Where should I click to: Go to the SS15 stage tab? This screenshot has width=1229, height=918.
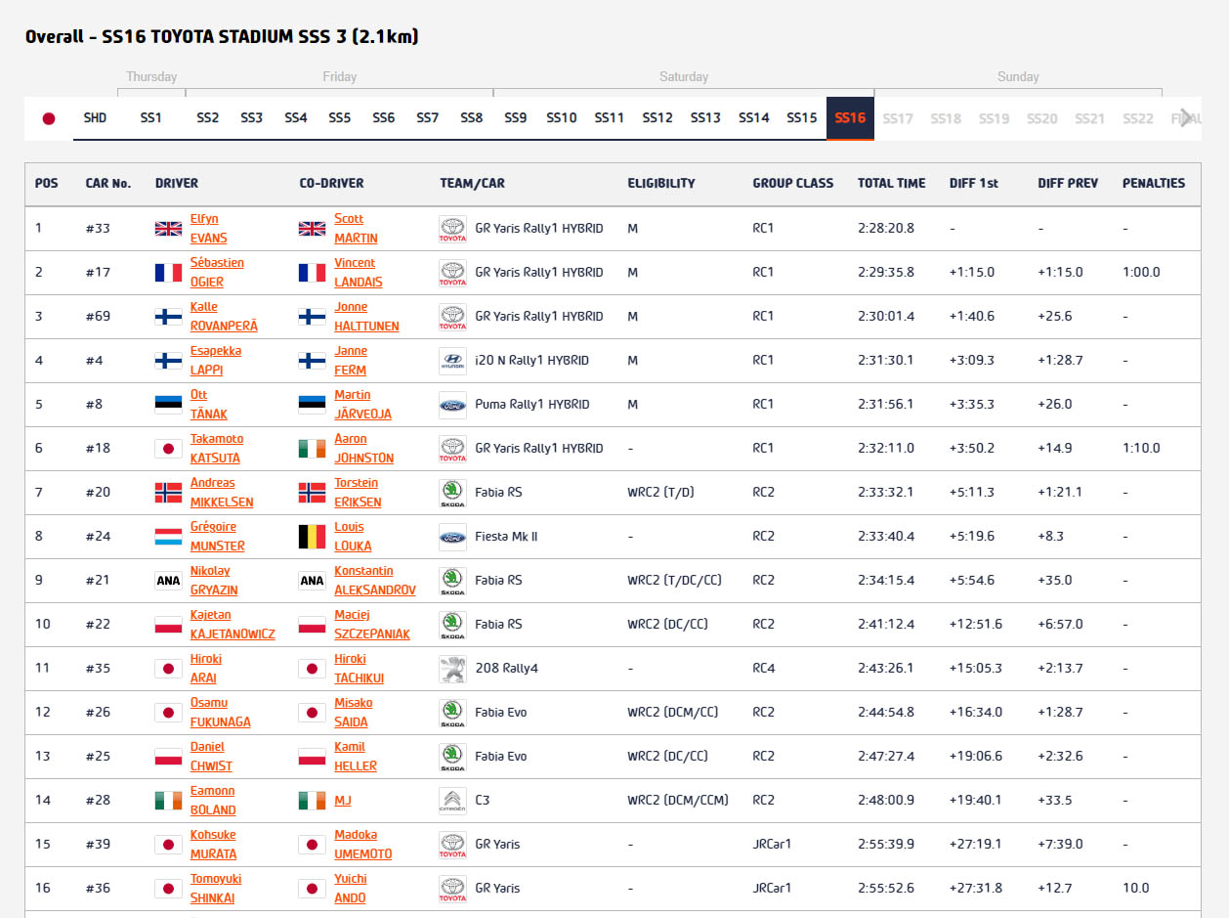point(802,118)
